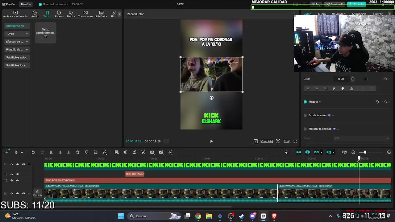Image resolution: width=395 pixels, height=222 pixels.
Task: Select the Texto tab
Action: click(47, 14)
